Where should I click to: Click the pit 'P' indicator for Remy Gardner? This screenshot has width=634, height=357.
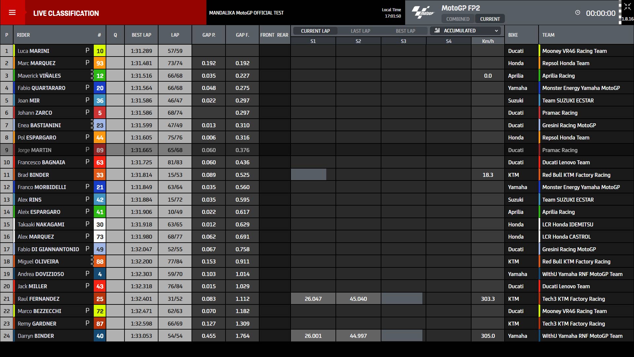click(88, 323)
